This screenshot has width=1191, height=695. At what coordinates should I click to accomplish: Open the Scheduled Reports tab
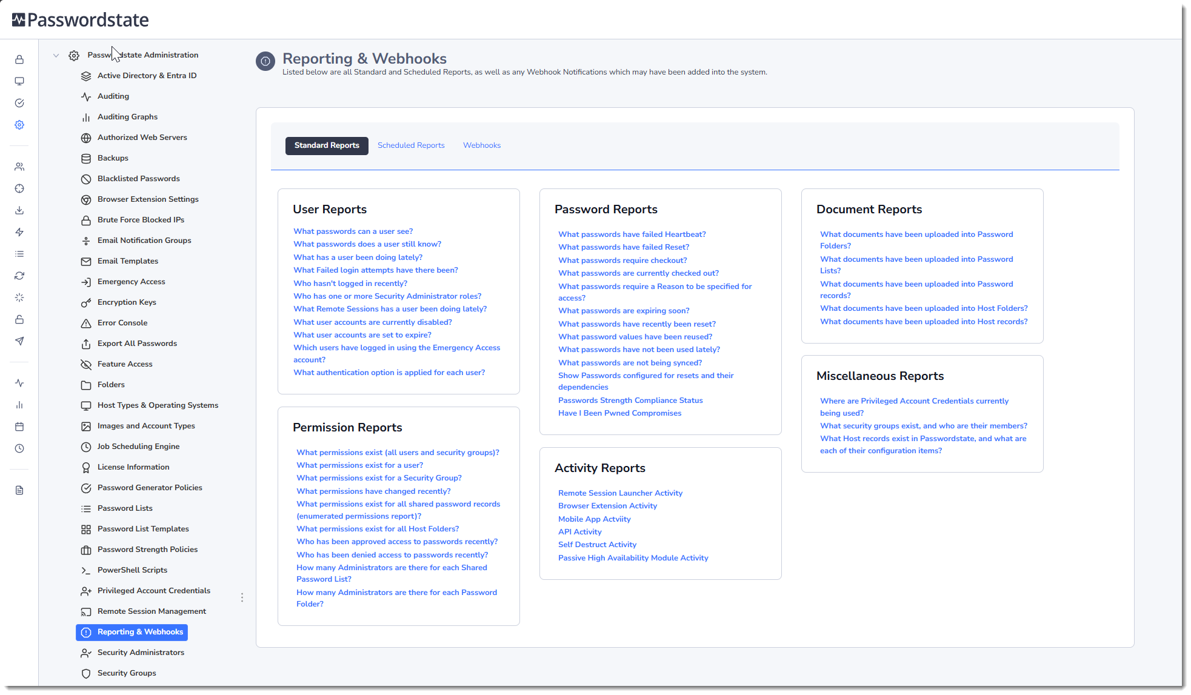click(411, 145)
